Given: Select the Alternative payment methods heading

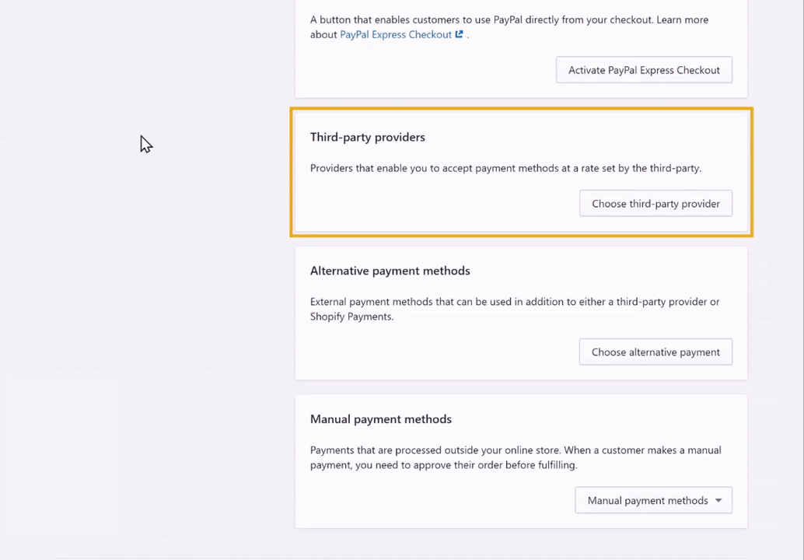Looking at the screenshot, I should 390,271.
